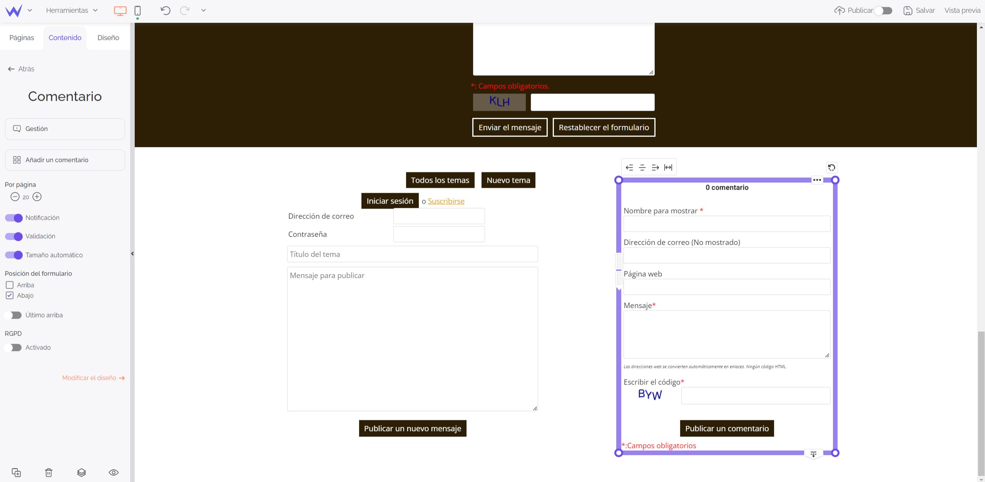This screenshot has height=482, width=985.
Task: Stretch comment block to full width
Action: pos(668,167)
